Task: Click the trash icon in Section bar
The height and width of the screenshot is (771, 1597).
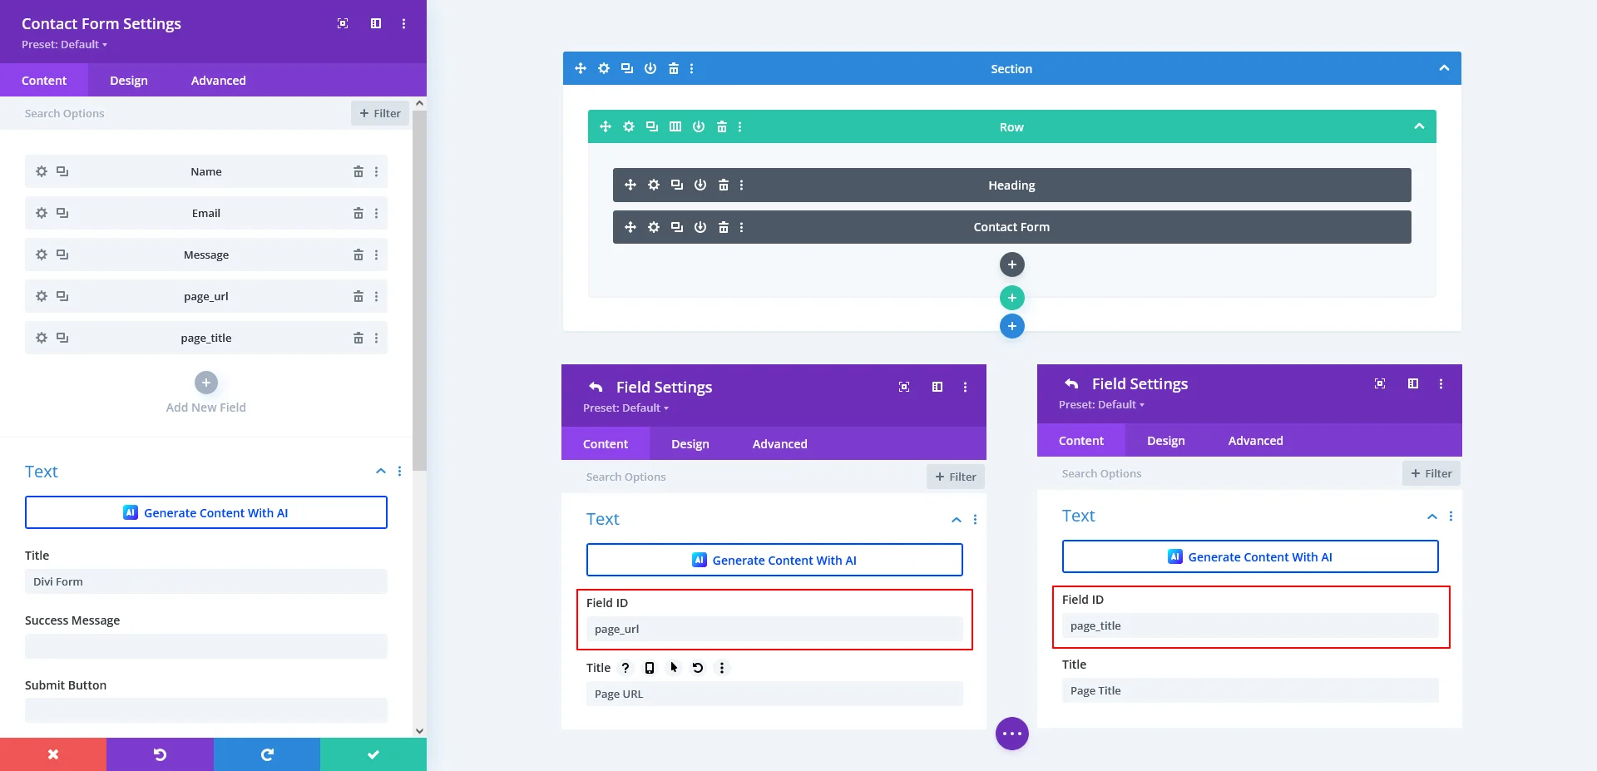Action: tap(674, 68)
